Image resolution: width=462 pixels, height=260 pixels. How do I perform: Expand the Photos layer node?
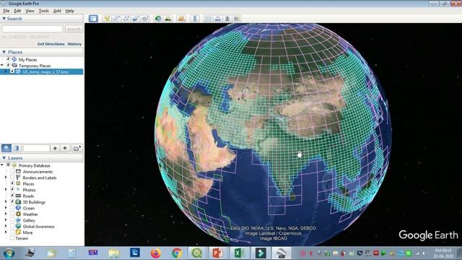pos(6,189)
